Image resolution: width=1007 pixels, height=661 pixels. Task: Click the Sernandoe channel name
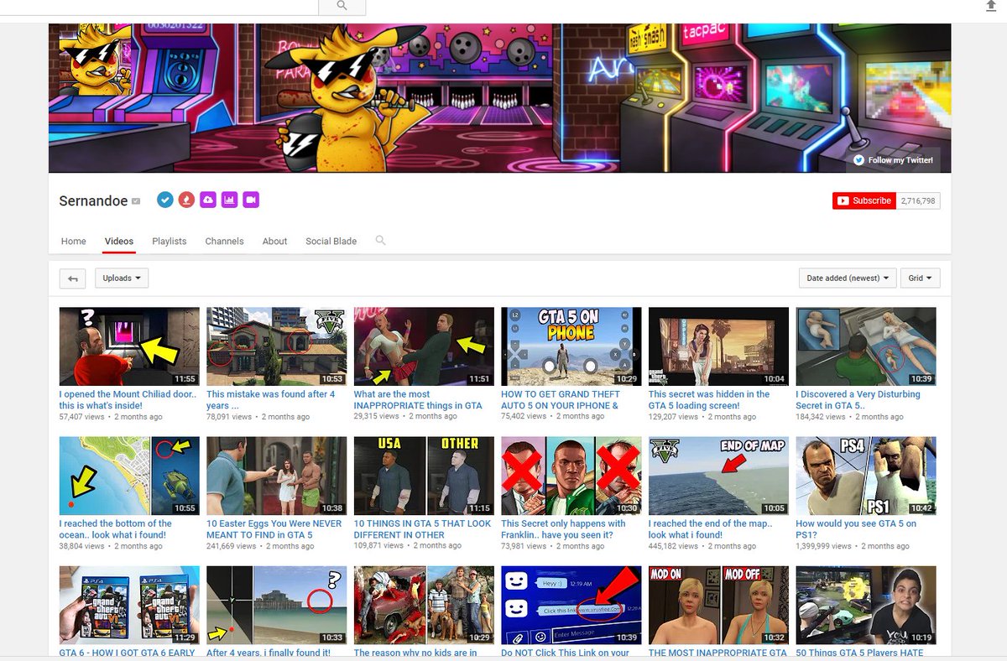(93, 200)
